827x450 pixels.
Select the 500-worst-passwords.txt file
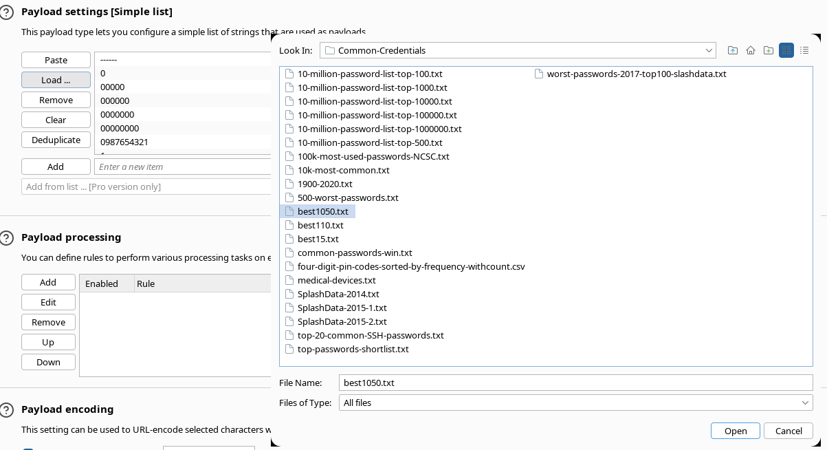(347, 197)
